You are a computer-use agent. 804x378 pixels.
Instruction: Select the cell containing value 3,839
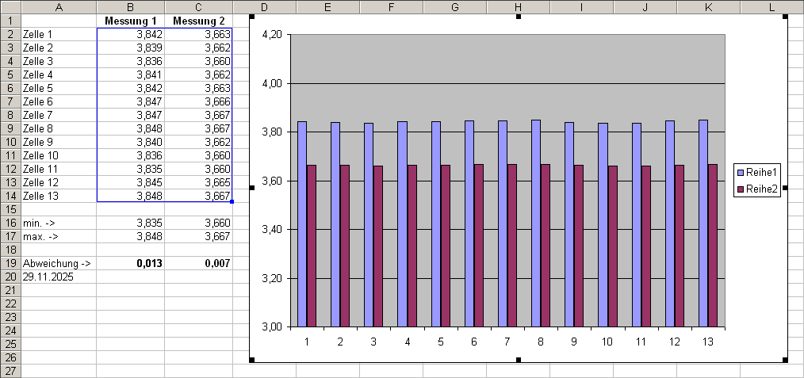[x=131, y=48]
